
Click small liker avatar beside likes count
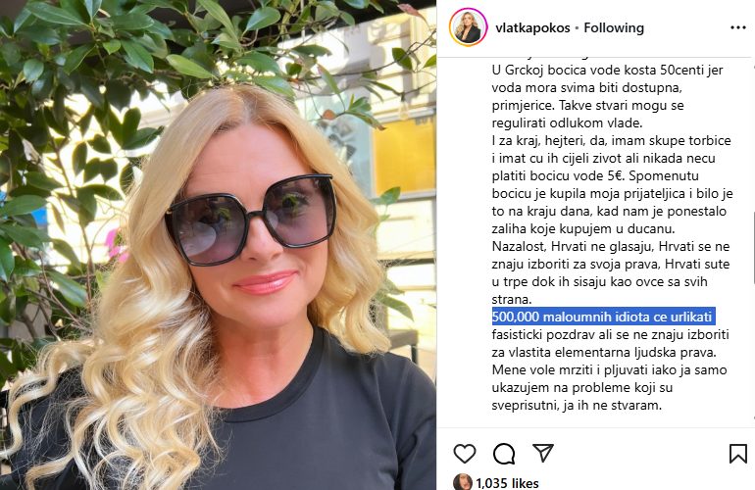[x=463, y=482]
